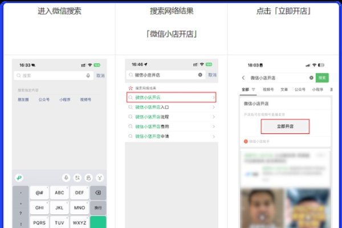Tap the translate icon on the keyboard toolbar
Image resolution: width=342 pixels, height=228 pixels.
[x=77, y=178]
